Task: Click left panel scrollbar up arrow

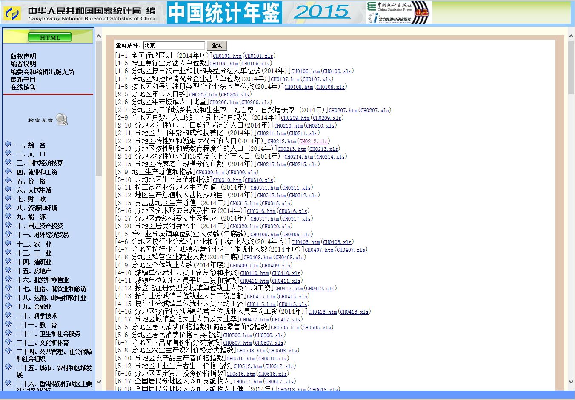Action: (x=99, y=37)
